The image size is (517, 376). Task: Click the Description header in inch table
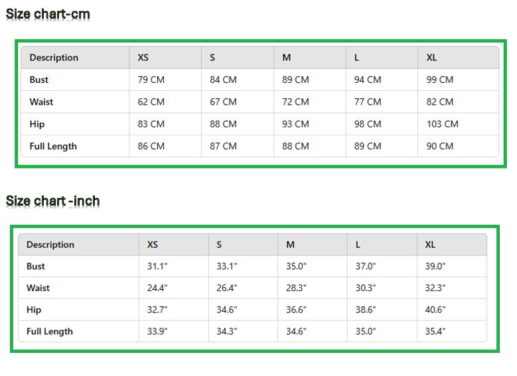click(x=50, y=245)
